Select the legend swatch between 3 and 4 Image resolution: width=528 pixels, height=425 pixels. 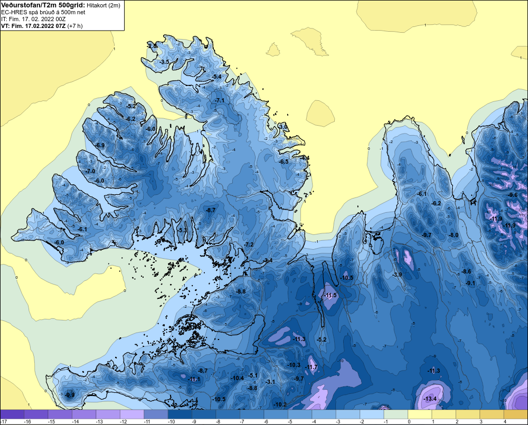coord(492,414)
